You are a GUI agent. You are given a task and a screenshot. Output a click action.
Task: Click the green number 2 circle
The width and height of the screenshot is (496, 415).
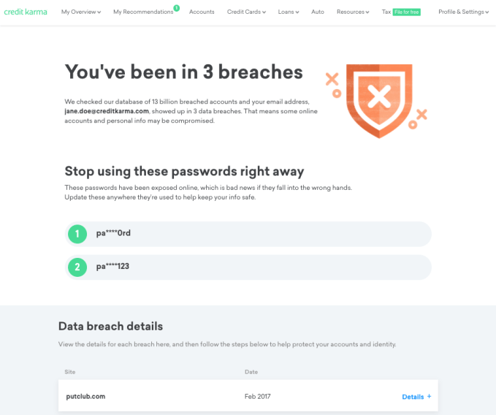pyautogui.click(x=77, y=267)
